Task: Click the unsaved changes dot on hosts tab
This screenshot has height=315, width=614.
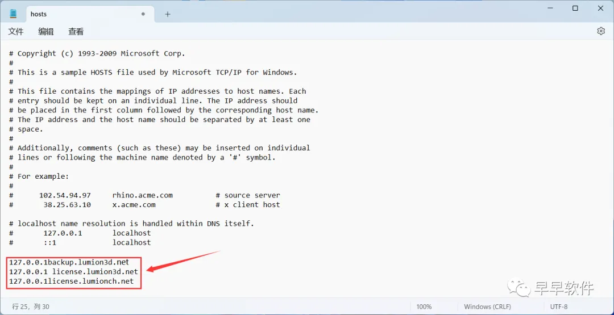Action: (x=143, y=14)
